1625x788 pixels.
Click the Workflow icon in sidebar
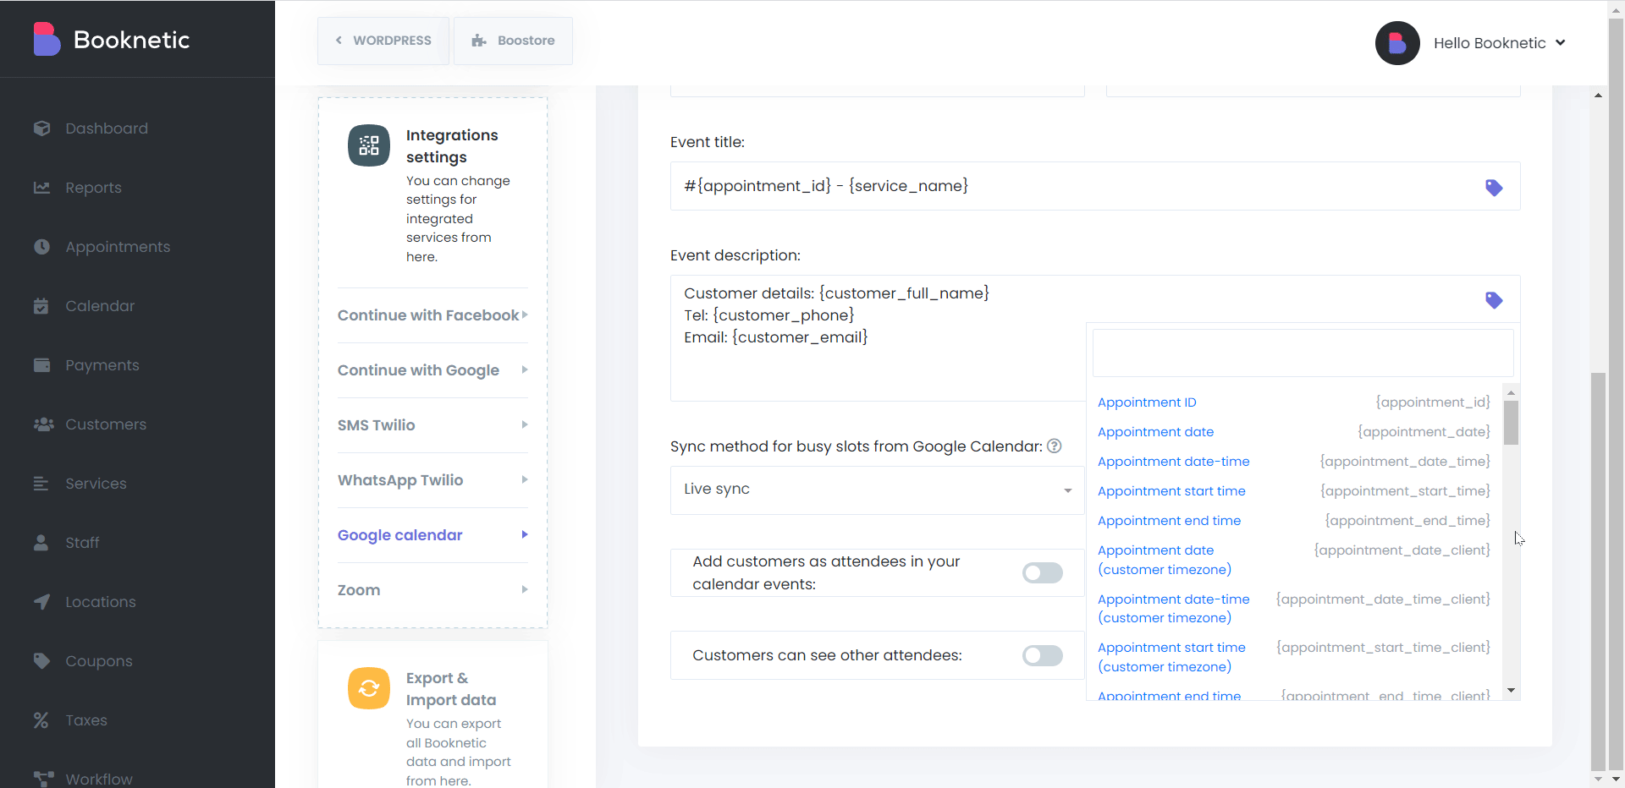pos(43,779)
